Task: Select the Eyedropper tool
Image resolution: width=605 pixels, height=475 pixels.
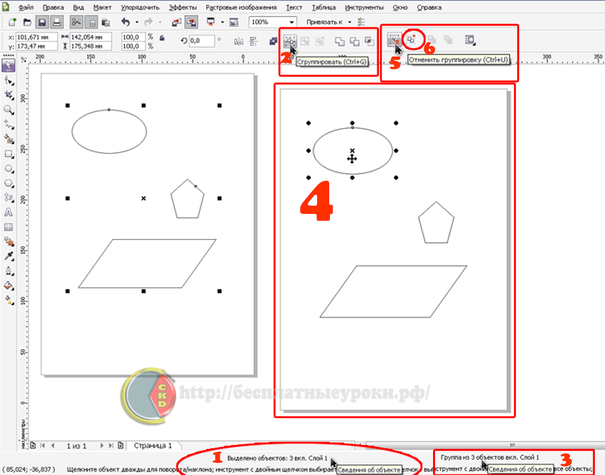Action: click(x=8, y=256)
